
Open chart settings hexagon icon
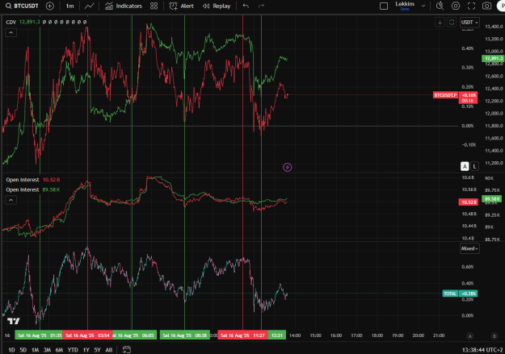(456, 6)
